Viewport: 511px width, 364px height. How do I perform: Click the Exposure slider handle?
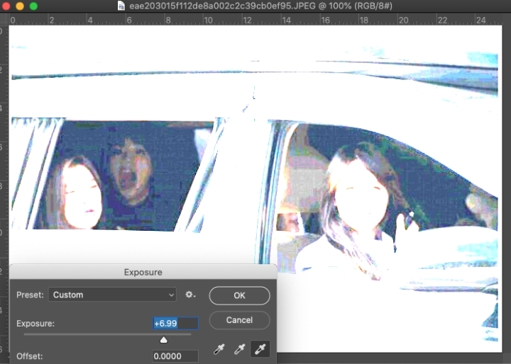click(x=163, y=340)
